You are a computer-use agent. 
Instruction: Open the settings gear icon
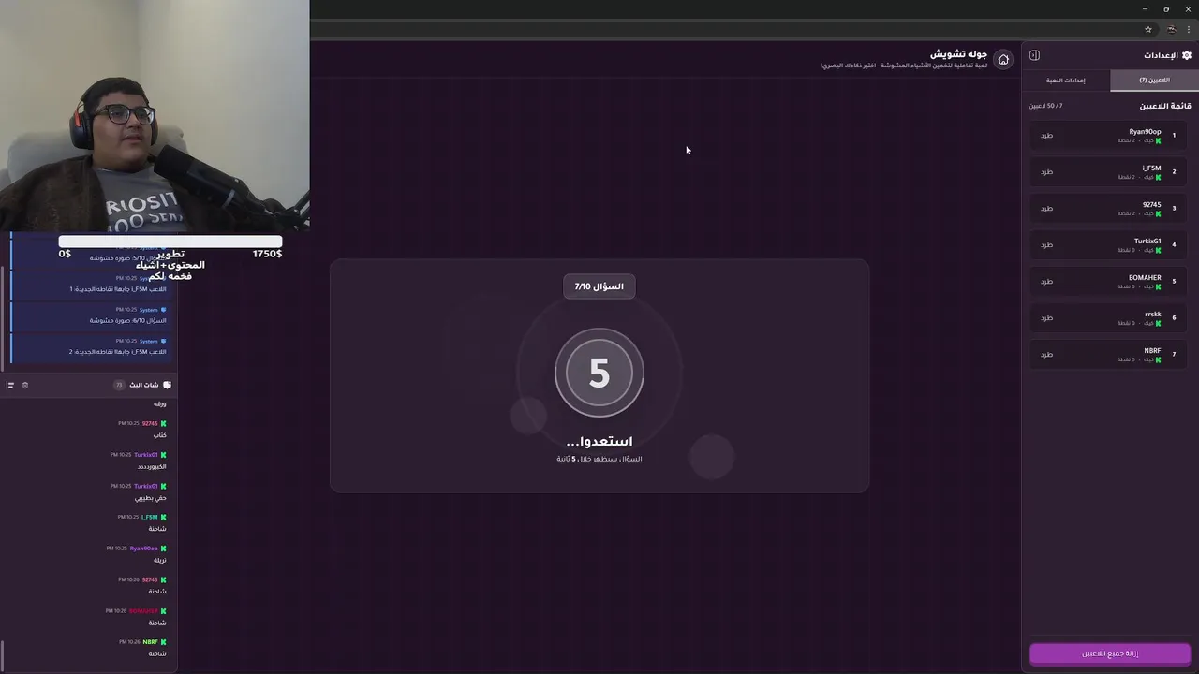tap(1187, 55)
